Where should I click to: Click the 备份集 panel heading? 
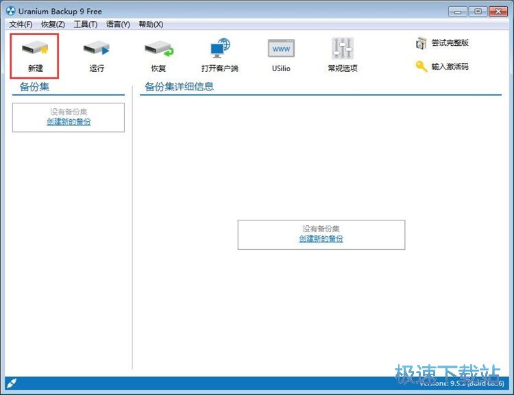34,87
